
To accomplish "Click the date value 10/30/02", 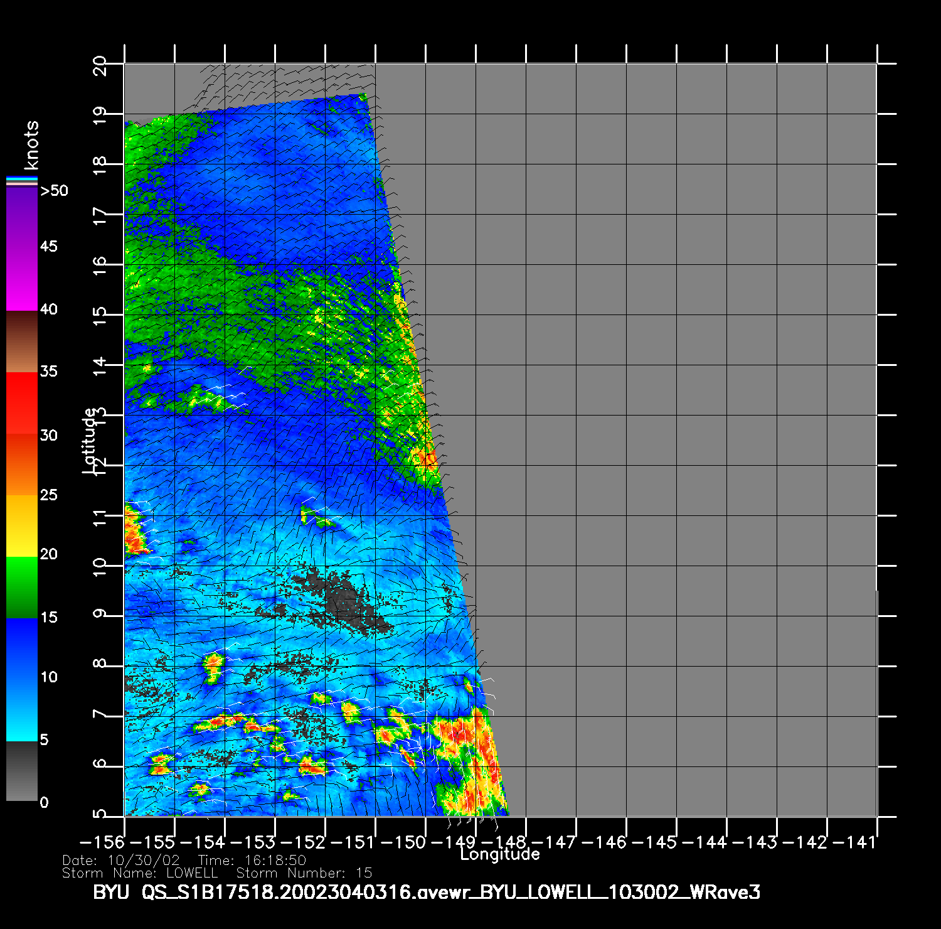I will 144,861.
